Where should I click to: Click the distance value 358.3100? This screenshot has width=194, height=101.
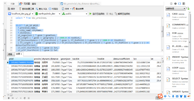click(x=55, y=81)
